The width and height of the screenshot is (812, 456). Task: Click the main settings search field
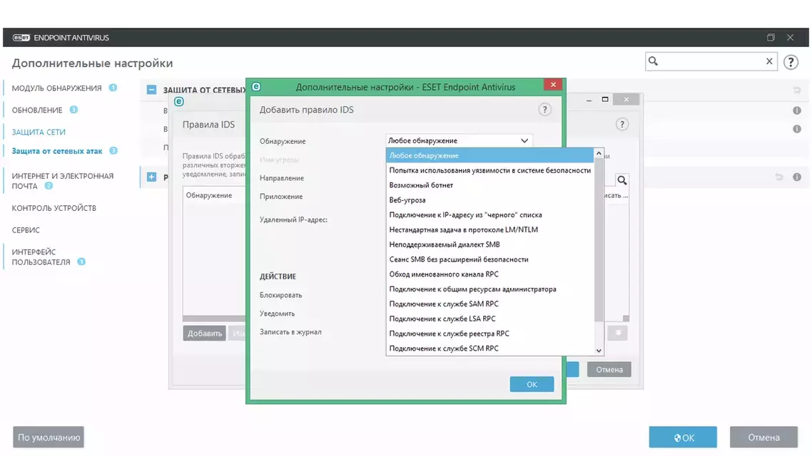click(711, 61)
